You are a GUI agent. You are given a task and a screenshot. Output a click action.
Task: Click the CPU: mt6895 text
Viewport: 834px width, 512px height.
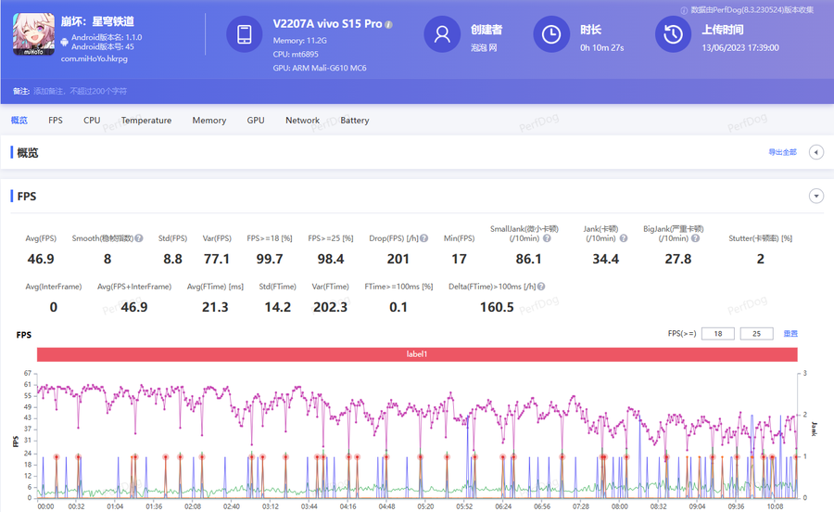point(296,55)
